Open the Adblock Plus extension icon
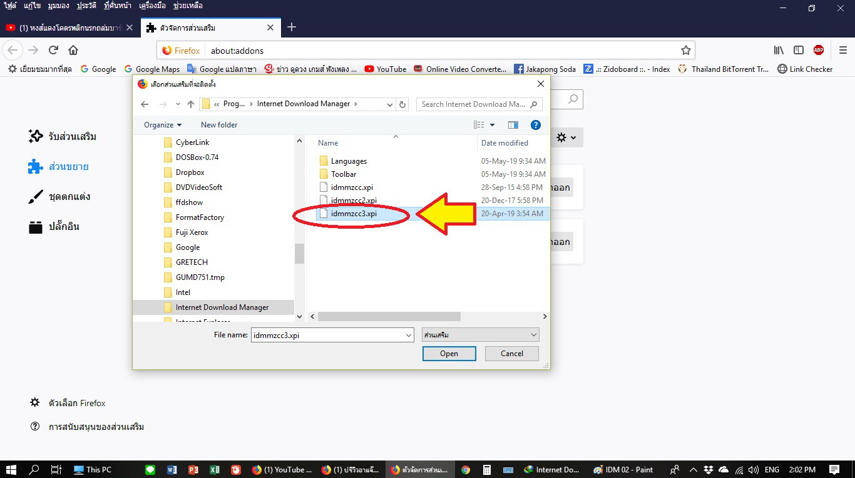This screenshot has height=478, width=855. pos(819,50)
